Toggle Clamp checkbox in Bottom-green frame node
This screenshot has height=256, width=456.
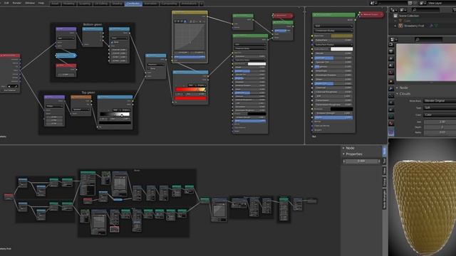pyautogui.click(x=113, y=42)
